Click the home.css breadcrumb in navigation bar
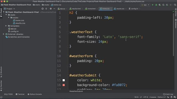The image size is (177, 99). pos(56,5)
